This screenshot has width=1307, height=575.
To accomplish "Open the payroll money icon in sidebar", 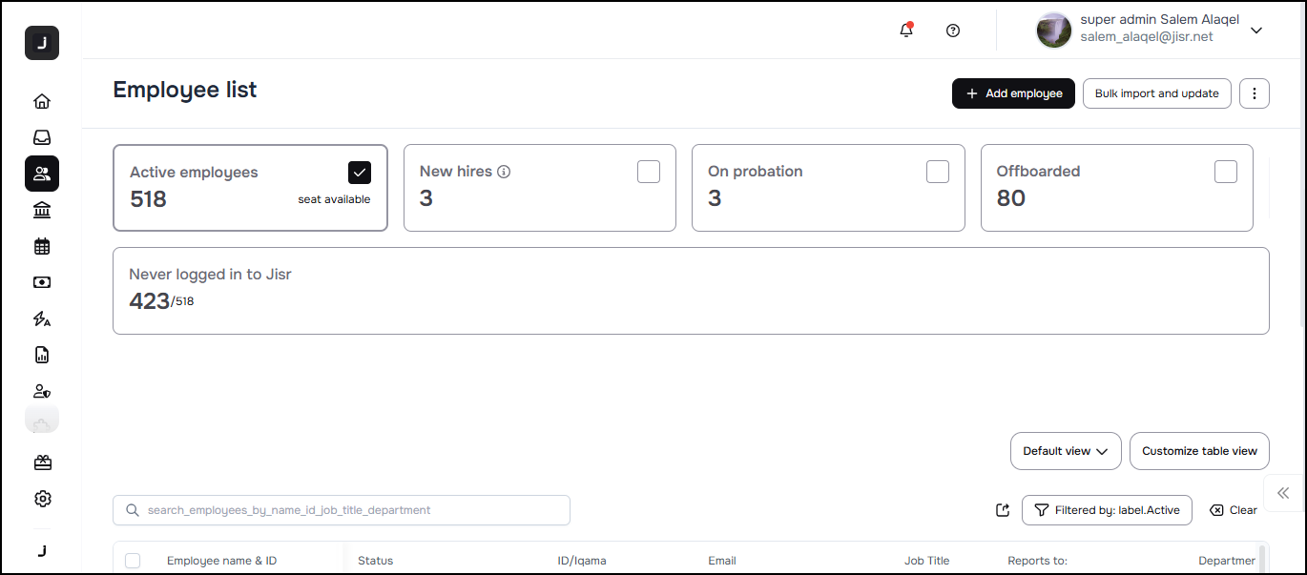I will tap(42, 282).
